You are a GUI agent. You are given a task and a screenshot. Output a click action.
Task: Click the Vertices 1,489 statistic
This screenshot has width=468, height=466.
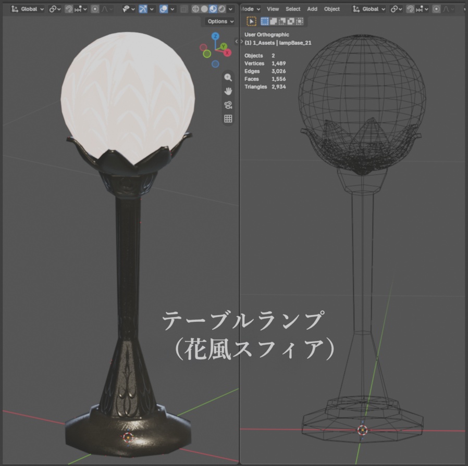coord(265,64)
